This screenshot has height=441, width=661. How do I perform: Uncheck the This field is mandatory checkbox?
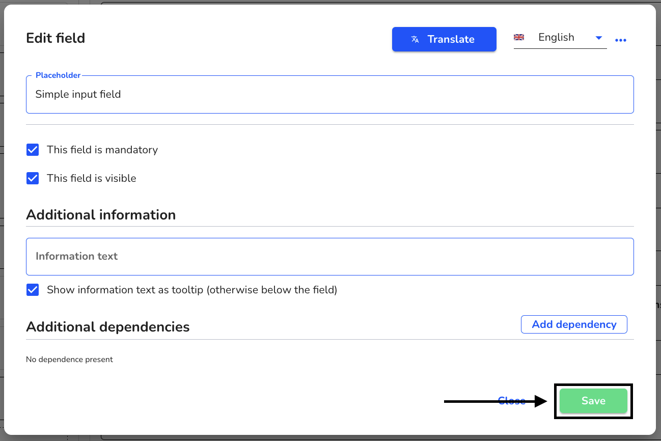pos(33,150)
